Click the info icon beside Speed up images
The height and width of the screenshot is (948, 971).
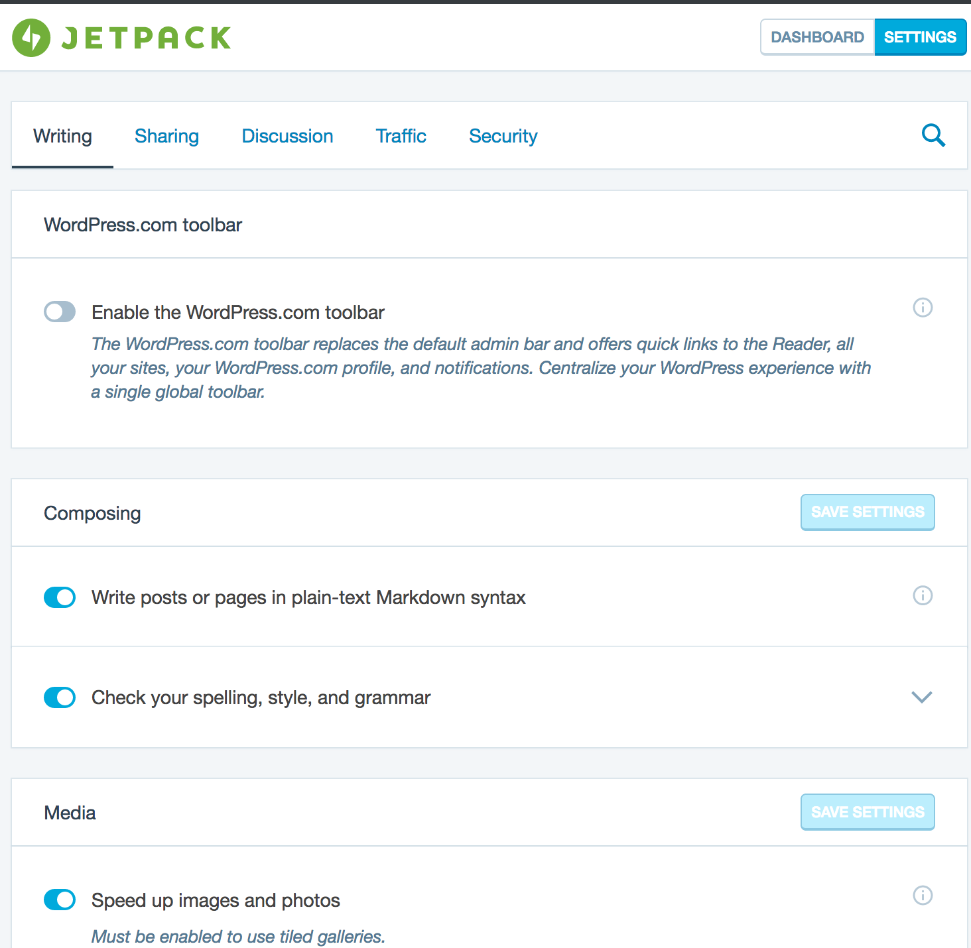923,896
